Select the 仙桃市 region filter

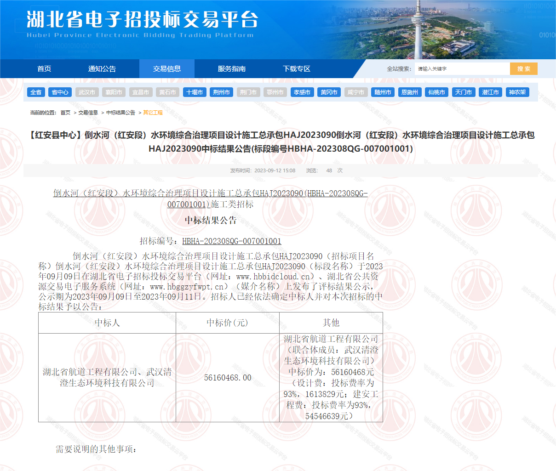[436, 92]
